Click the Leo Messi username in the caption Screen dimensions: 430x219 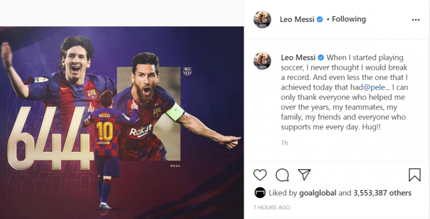[x=298, y=57]
